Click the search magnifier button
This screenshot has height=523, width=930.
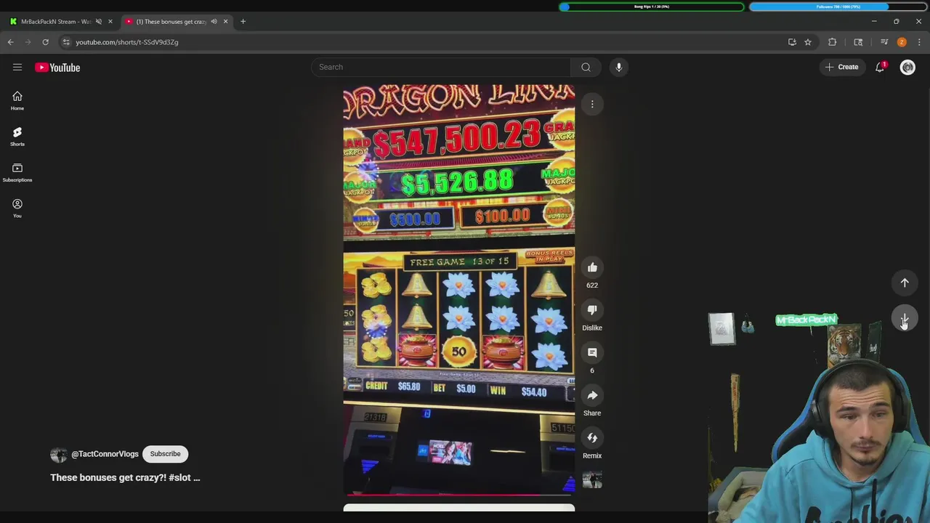(x=586, y=67)
